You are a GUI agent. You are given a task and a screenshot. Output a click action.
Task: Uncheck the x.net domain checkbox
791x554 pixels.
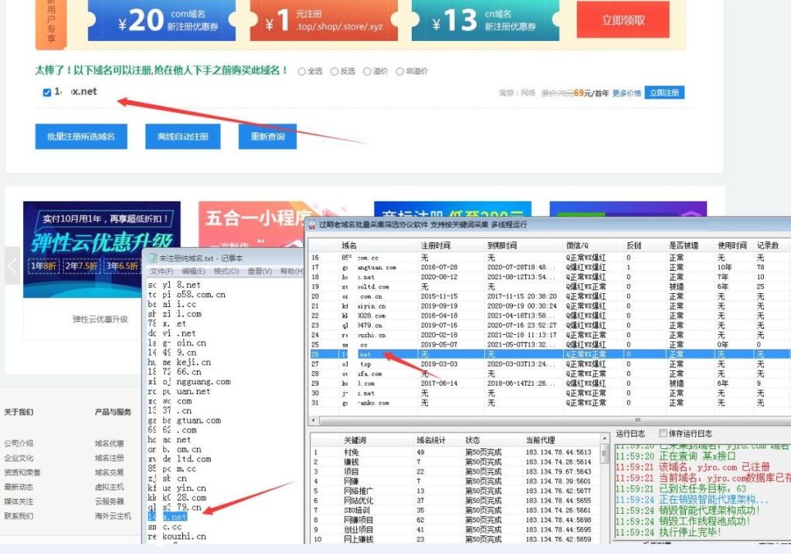pos(47,93)
